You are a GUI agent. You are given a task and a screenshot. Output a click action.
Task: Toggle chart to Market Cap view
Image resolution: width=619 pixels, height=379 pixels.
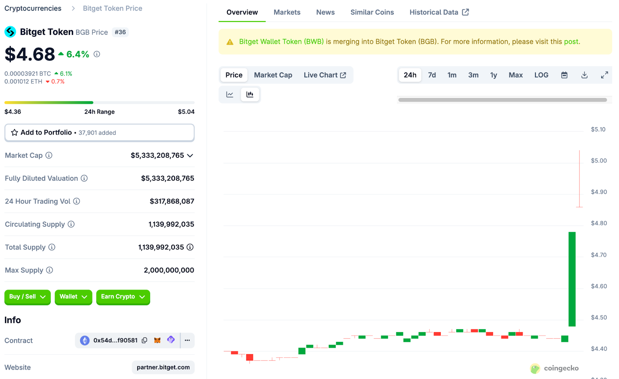pyautogui.click(x=273, y=75)
